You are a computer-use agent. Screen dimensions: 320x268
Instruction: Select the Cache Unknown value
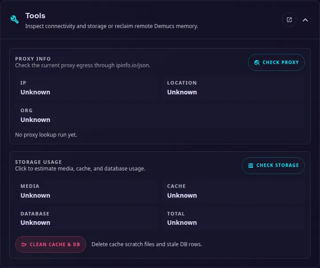182,195
